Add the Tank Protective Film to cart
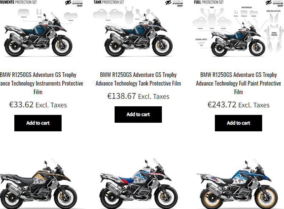Image resolution: width=284 pixels, height=209 pixels. 138,115
